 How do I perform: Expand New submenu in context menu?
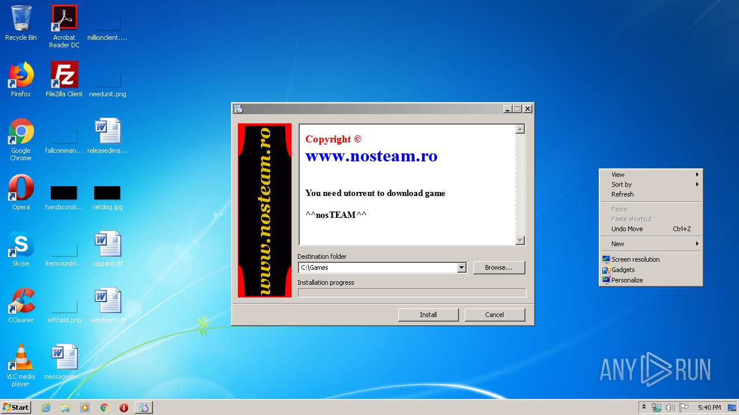[651, 244]
